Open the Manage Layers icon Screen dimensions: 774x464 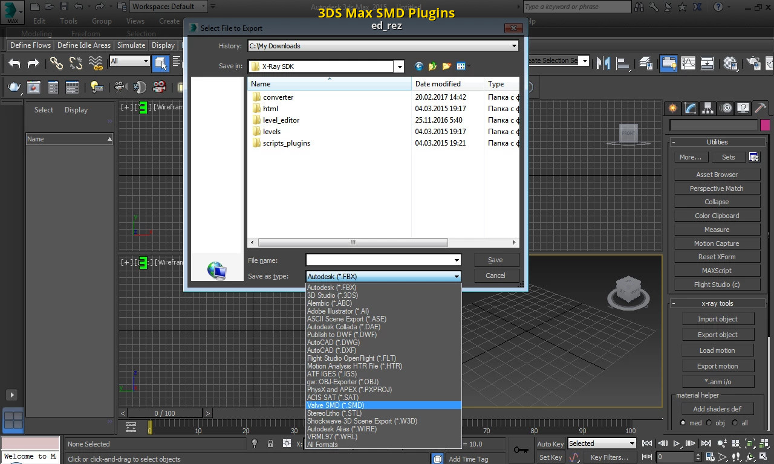pos(646,63)
